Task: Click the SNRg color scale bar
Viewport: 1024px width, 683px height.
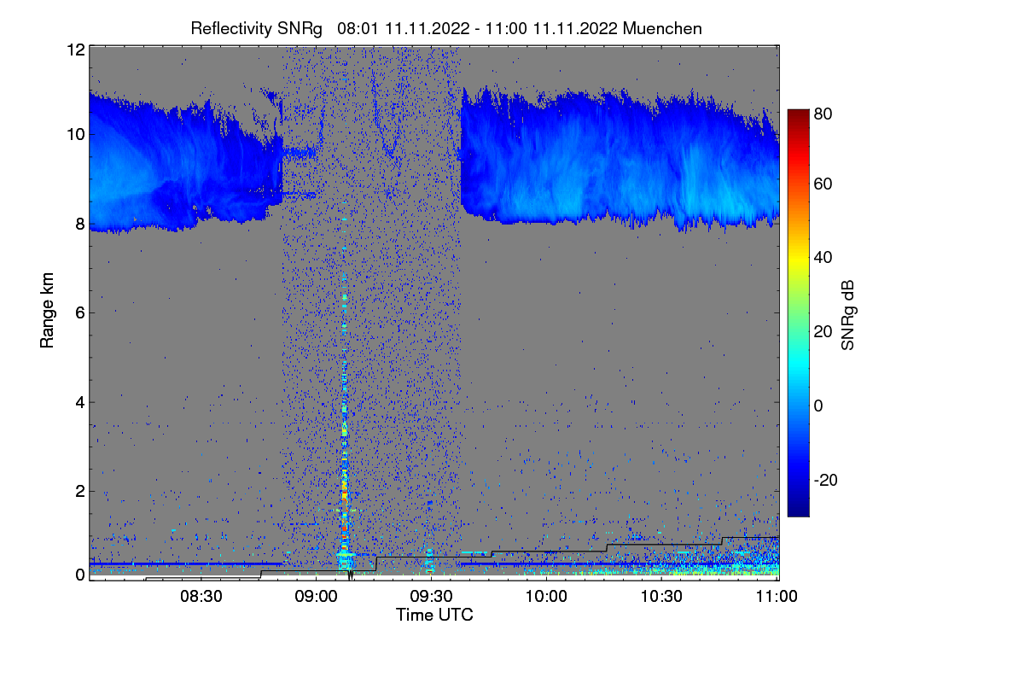Action: click(797, 312)
